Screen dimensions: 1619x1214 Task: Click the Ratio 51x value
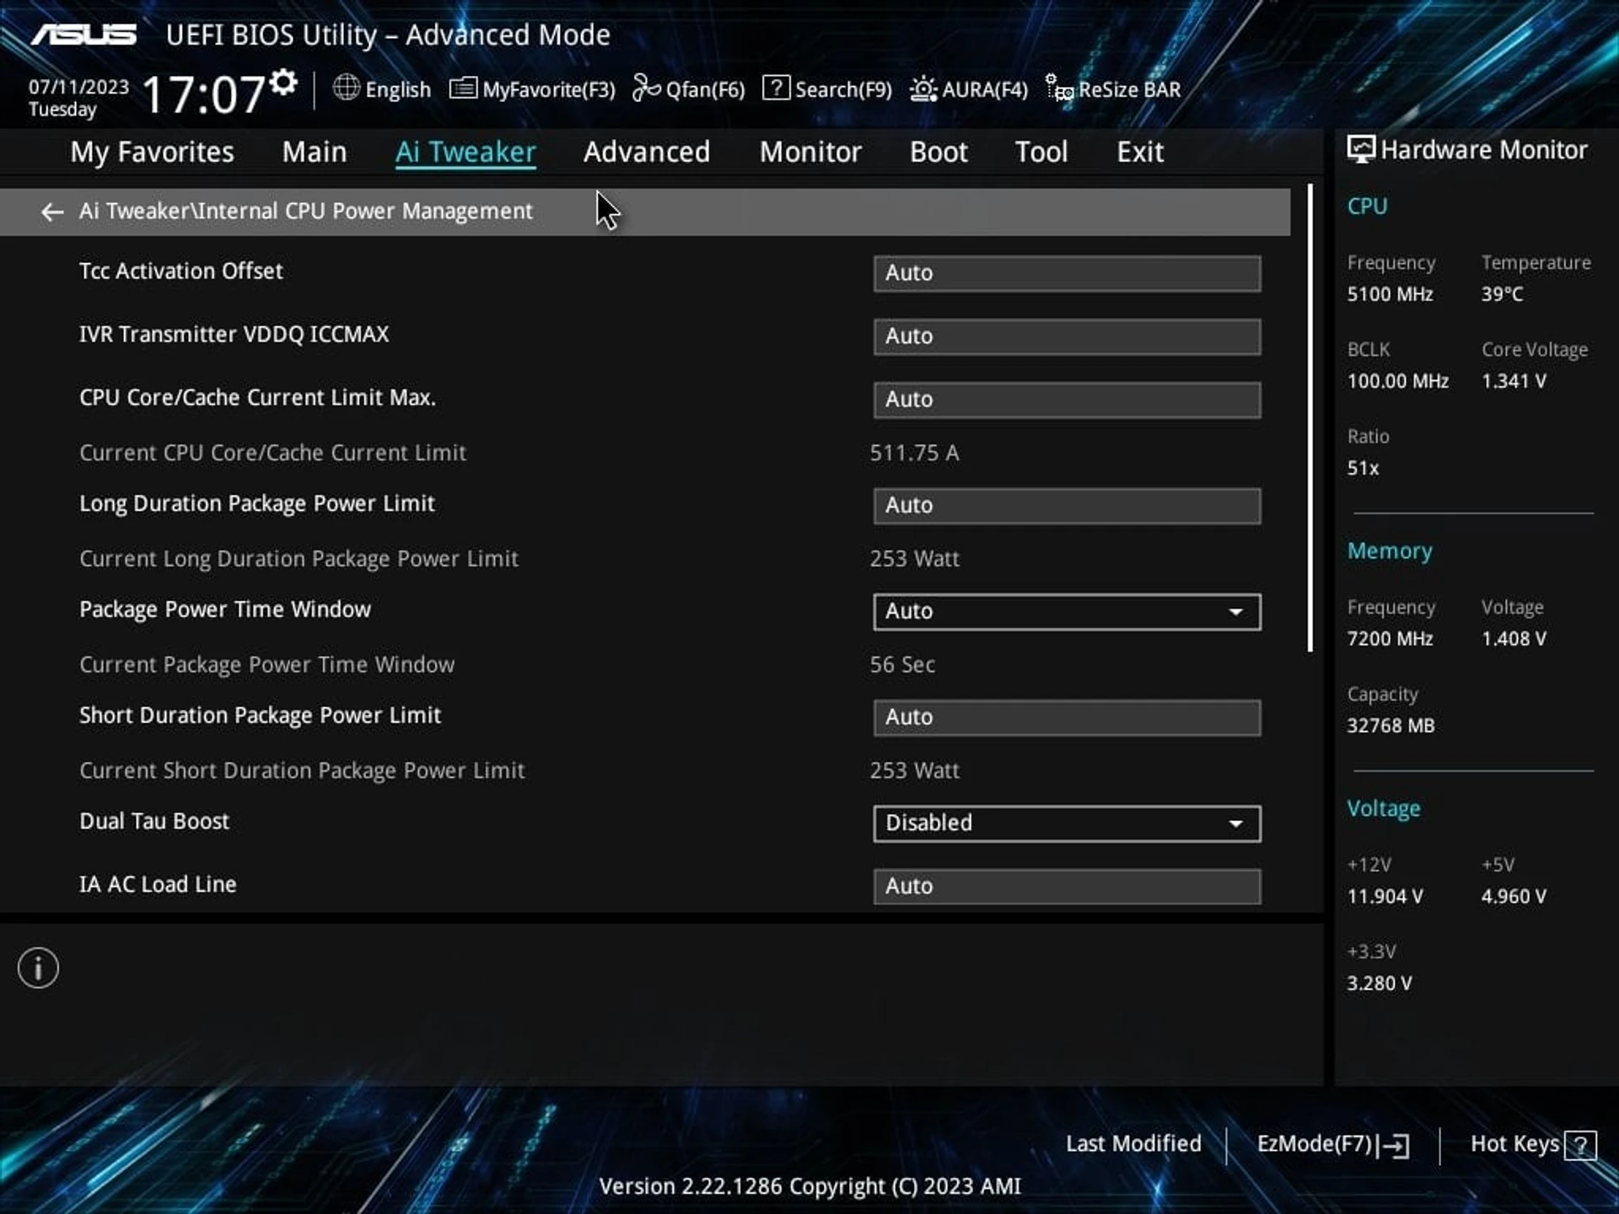(x=1363, y=468)
